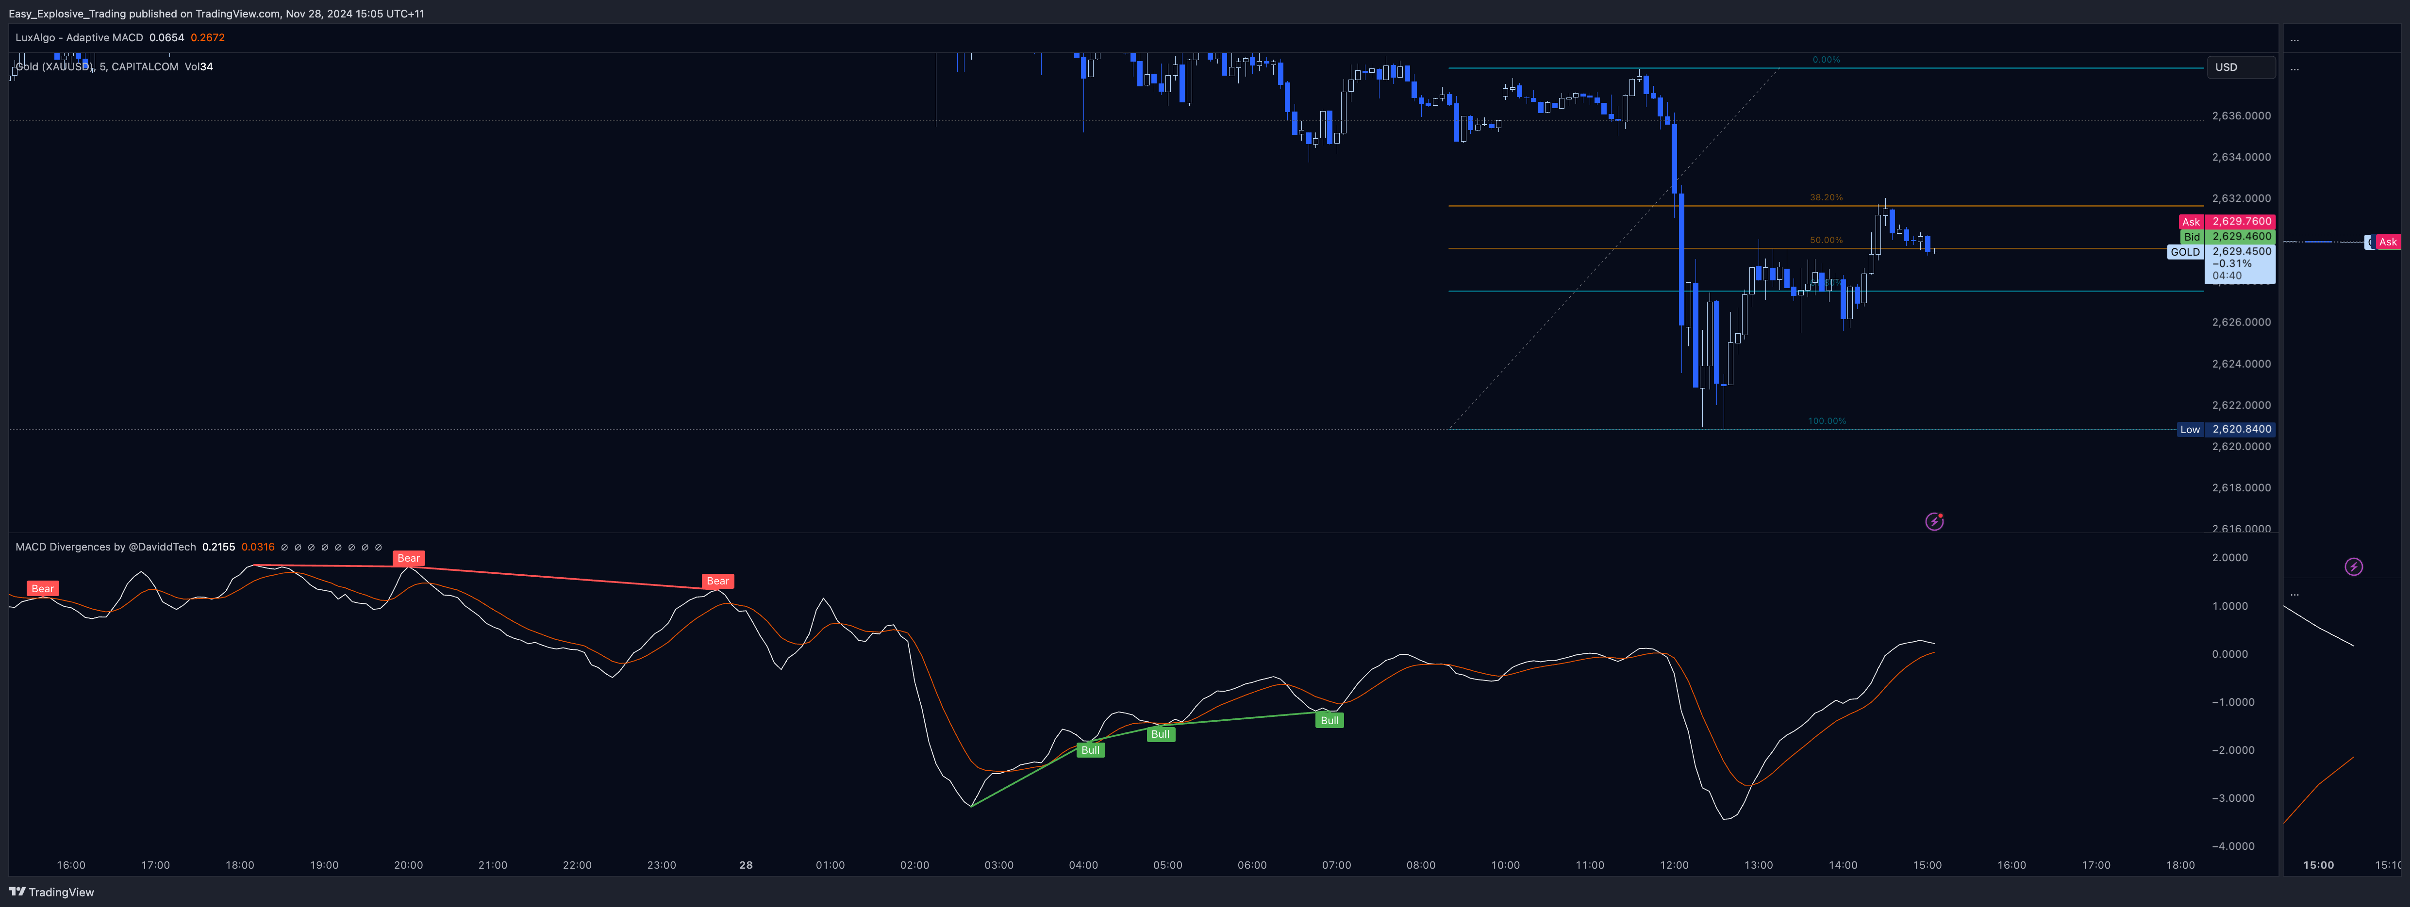Click the MACD Divergences value 0.2155
Viewport: 2410px width, 907px height.
(219, 547)
